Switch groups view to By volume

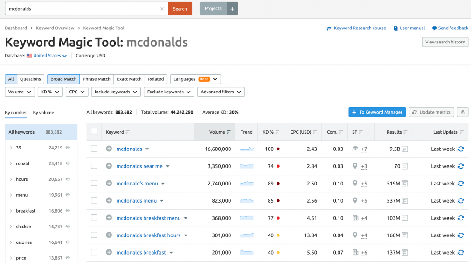coord(43,113)
